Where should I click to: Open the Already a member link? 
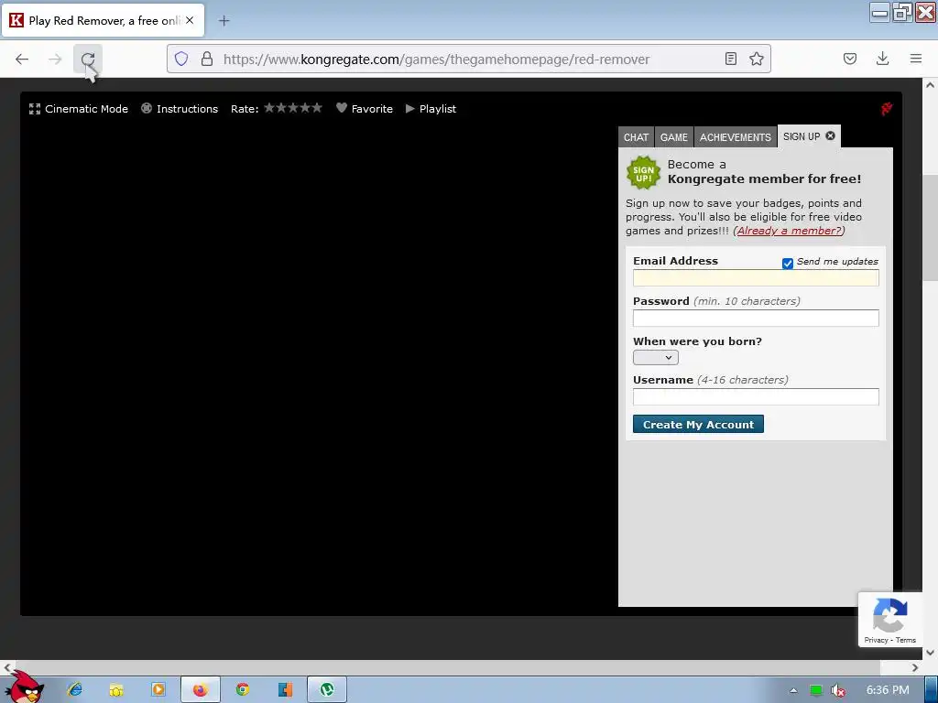pos(789,231)
